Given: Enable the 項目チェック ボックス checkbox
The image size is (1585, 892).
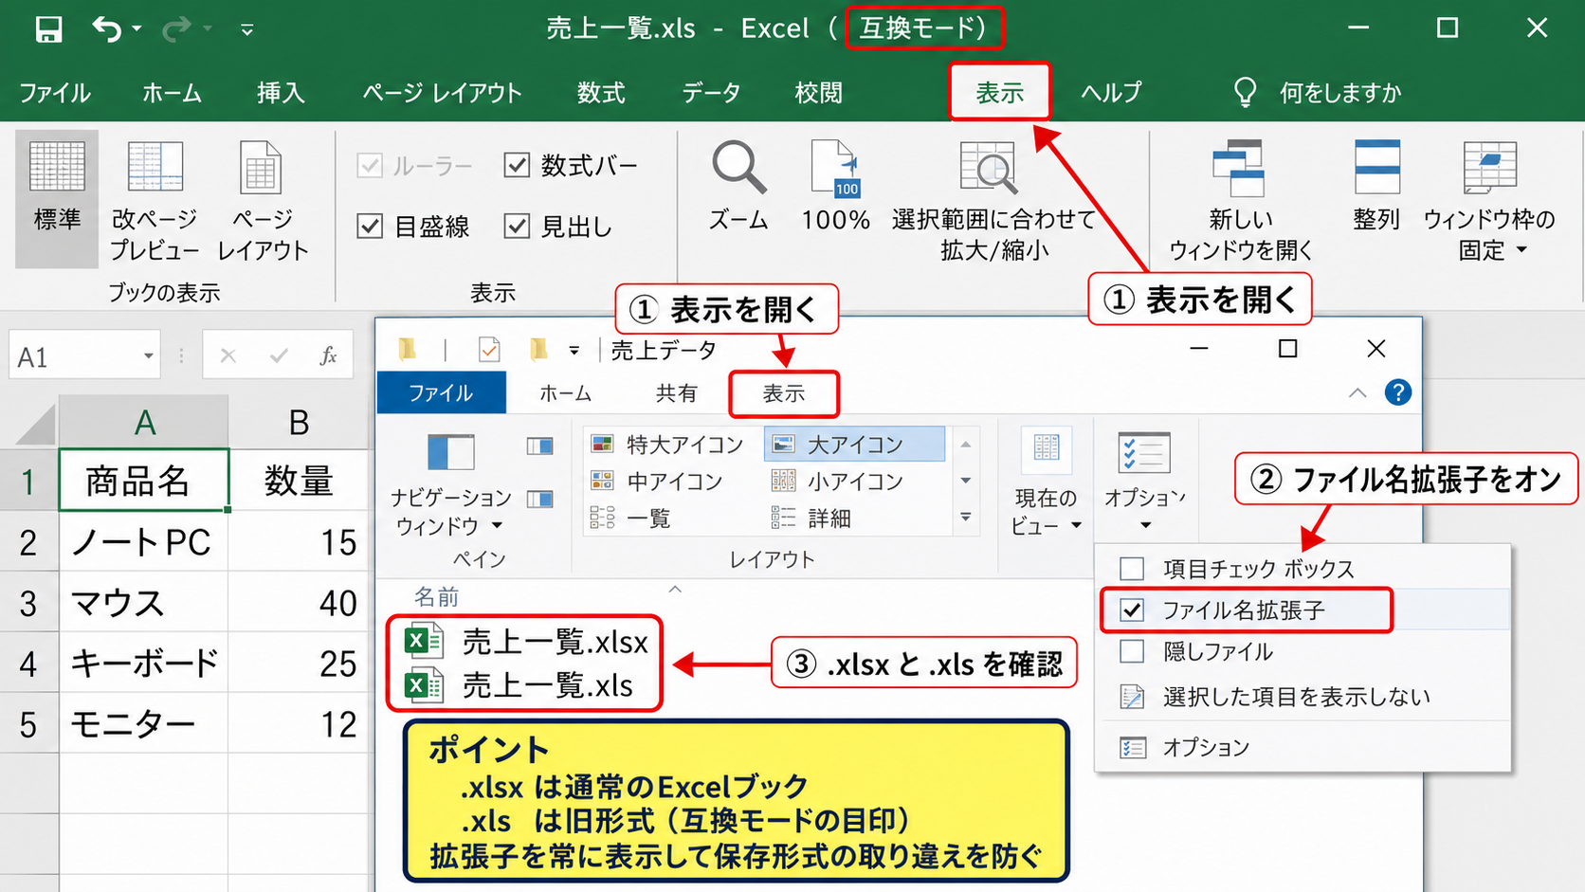Looking at the screenshot, I should click(1132, 569).
